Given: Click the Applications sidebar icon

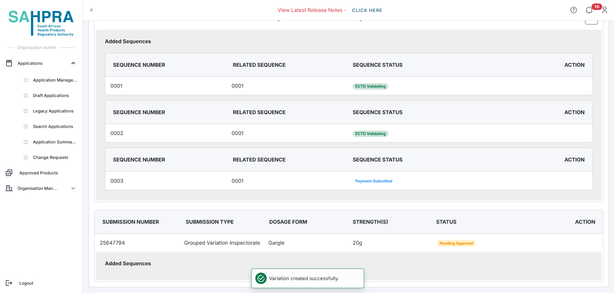Looking at the screenshot, I should click(9, 63).
